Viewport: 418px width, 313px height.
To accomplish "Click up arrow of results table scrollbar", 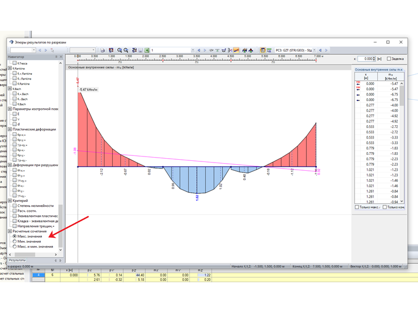I will [x=402, y=83].
